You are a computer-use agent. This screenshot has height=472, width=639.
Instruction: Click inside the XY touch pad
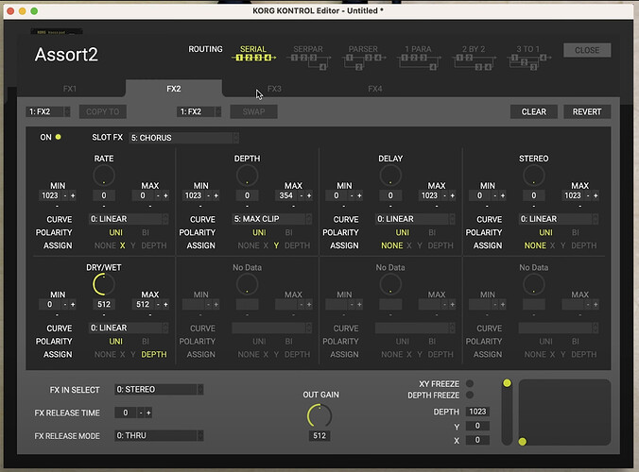click(x=564, y=413)
